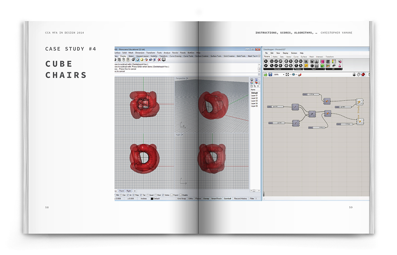
Task: Expand the Geometry panel in Grasshopper ribbon
Action: click(278, 69)
